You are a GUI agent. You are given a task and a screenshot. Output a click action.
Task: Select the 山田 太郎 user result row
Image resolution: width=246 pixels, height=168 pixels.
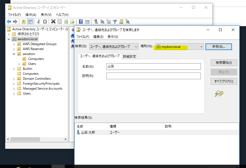coord(88,133)
